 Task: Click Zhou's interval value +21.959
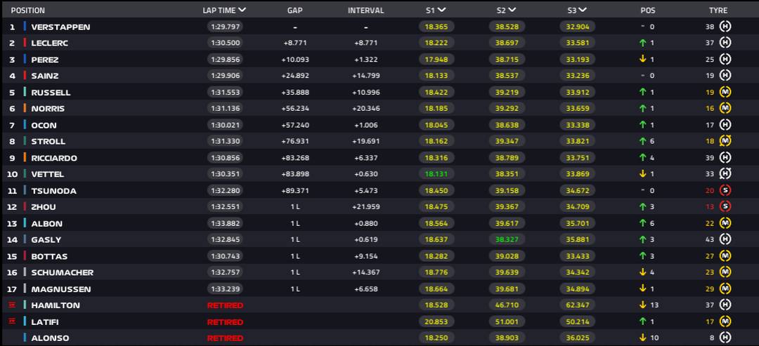click(366, 207)
